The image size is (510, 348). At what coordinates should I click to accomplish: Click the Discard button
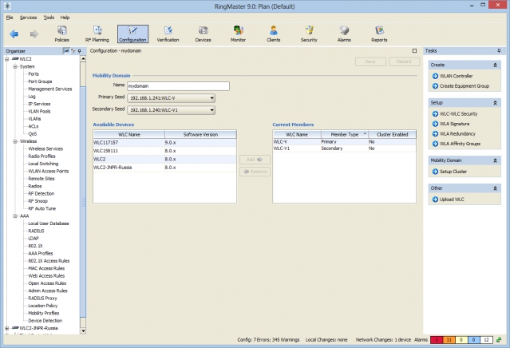tap(404, 61)
